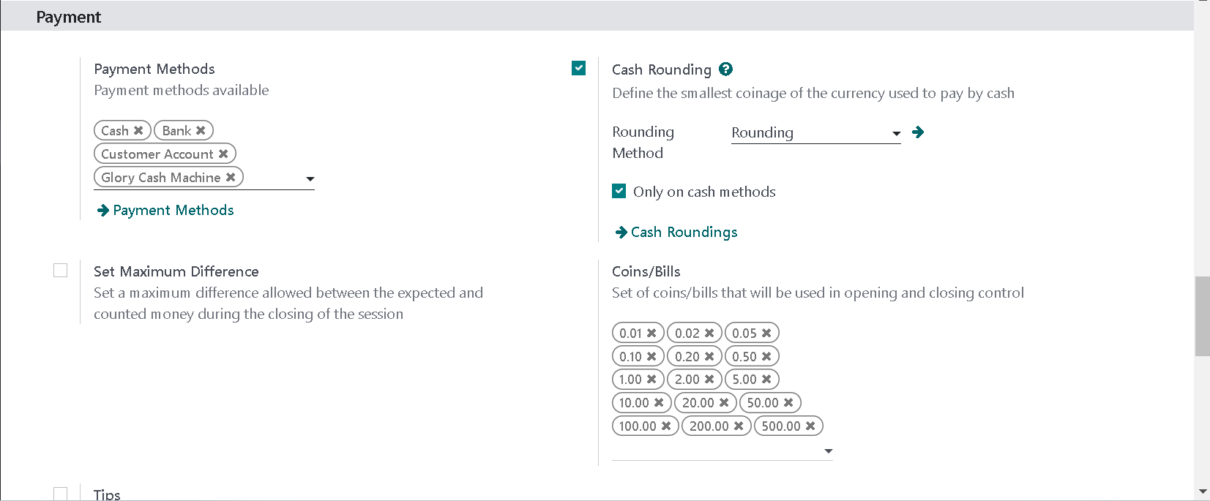Expand the Payment Methods dropdown arrow
This screenshot has width=1210, height=501.
310,179
